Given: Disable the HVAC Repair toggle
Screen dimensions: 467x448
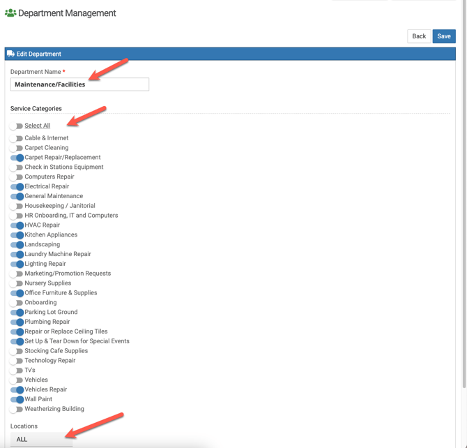Looking at the screenshot, I should point(17,225).
